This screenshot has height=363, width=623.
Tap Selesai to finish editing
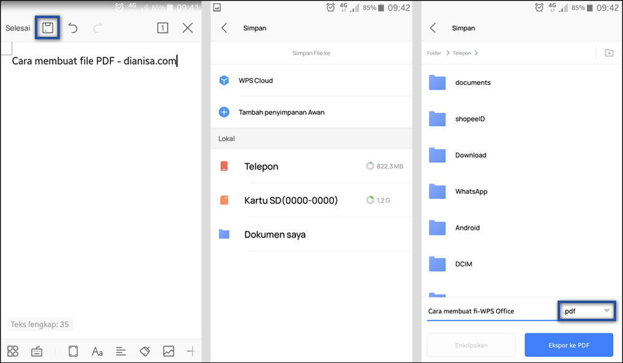pyautogui.click(x=17, y=27)
